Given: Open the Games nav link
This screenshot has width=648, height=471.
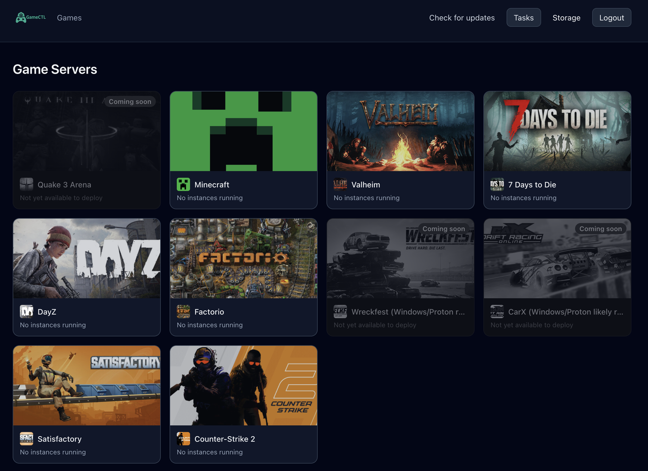Looking at the screenshot, I should click(69, 18).
